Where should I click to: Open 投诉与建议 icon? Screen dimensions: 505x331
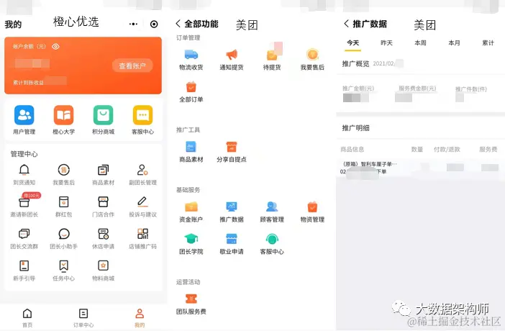142,201
